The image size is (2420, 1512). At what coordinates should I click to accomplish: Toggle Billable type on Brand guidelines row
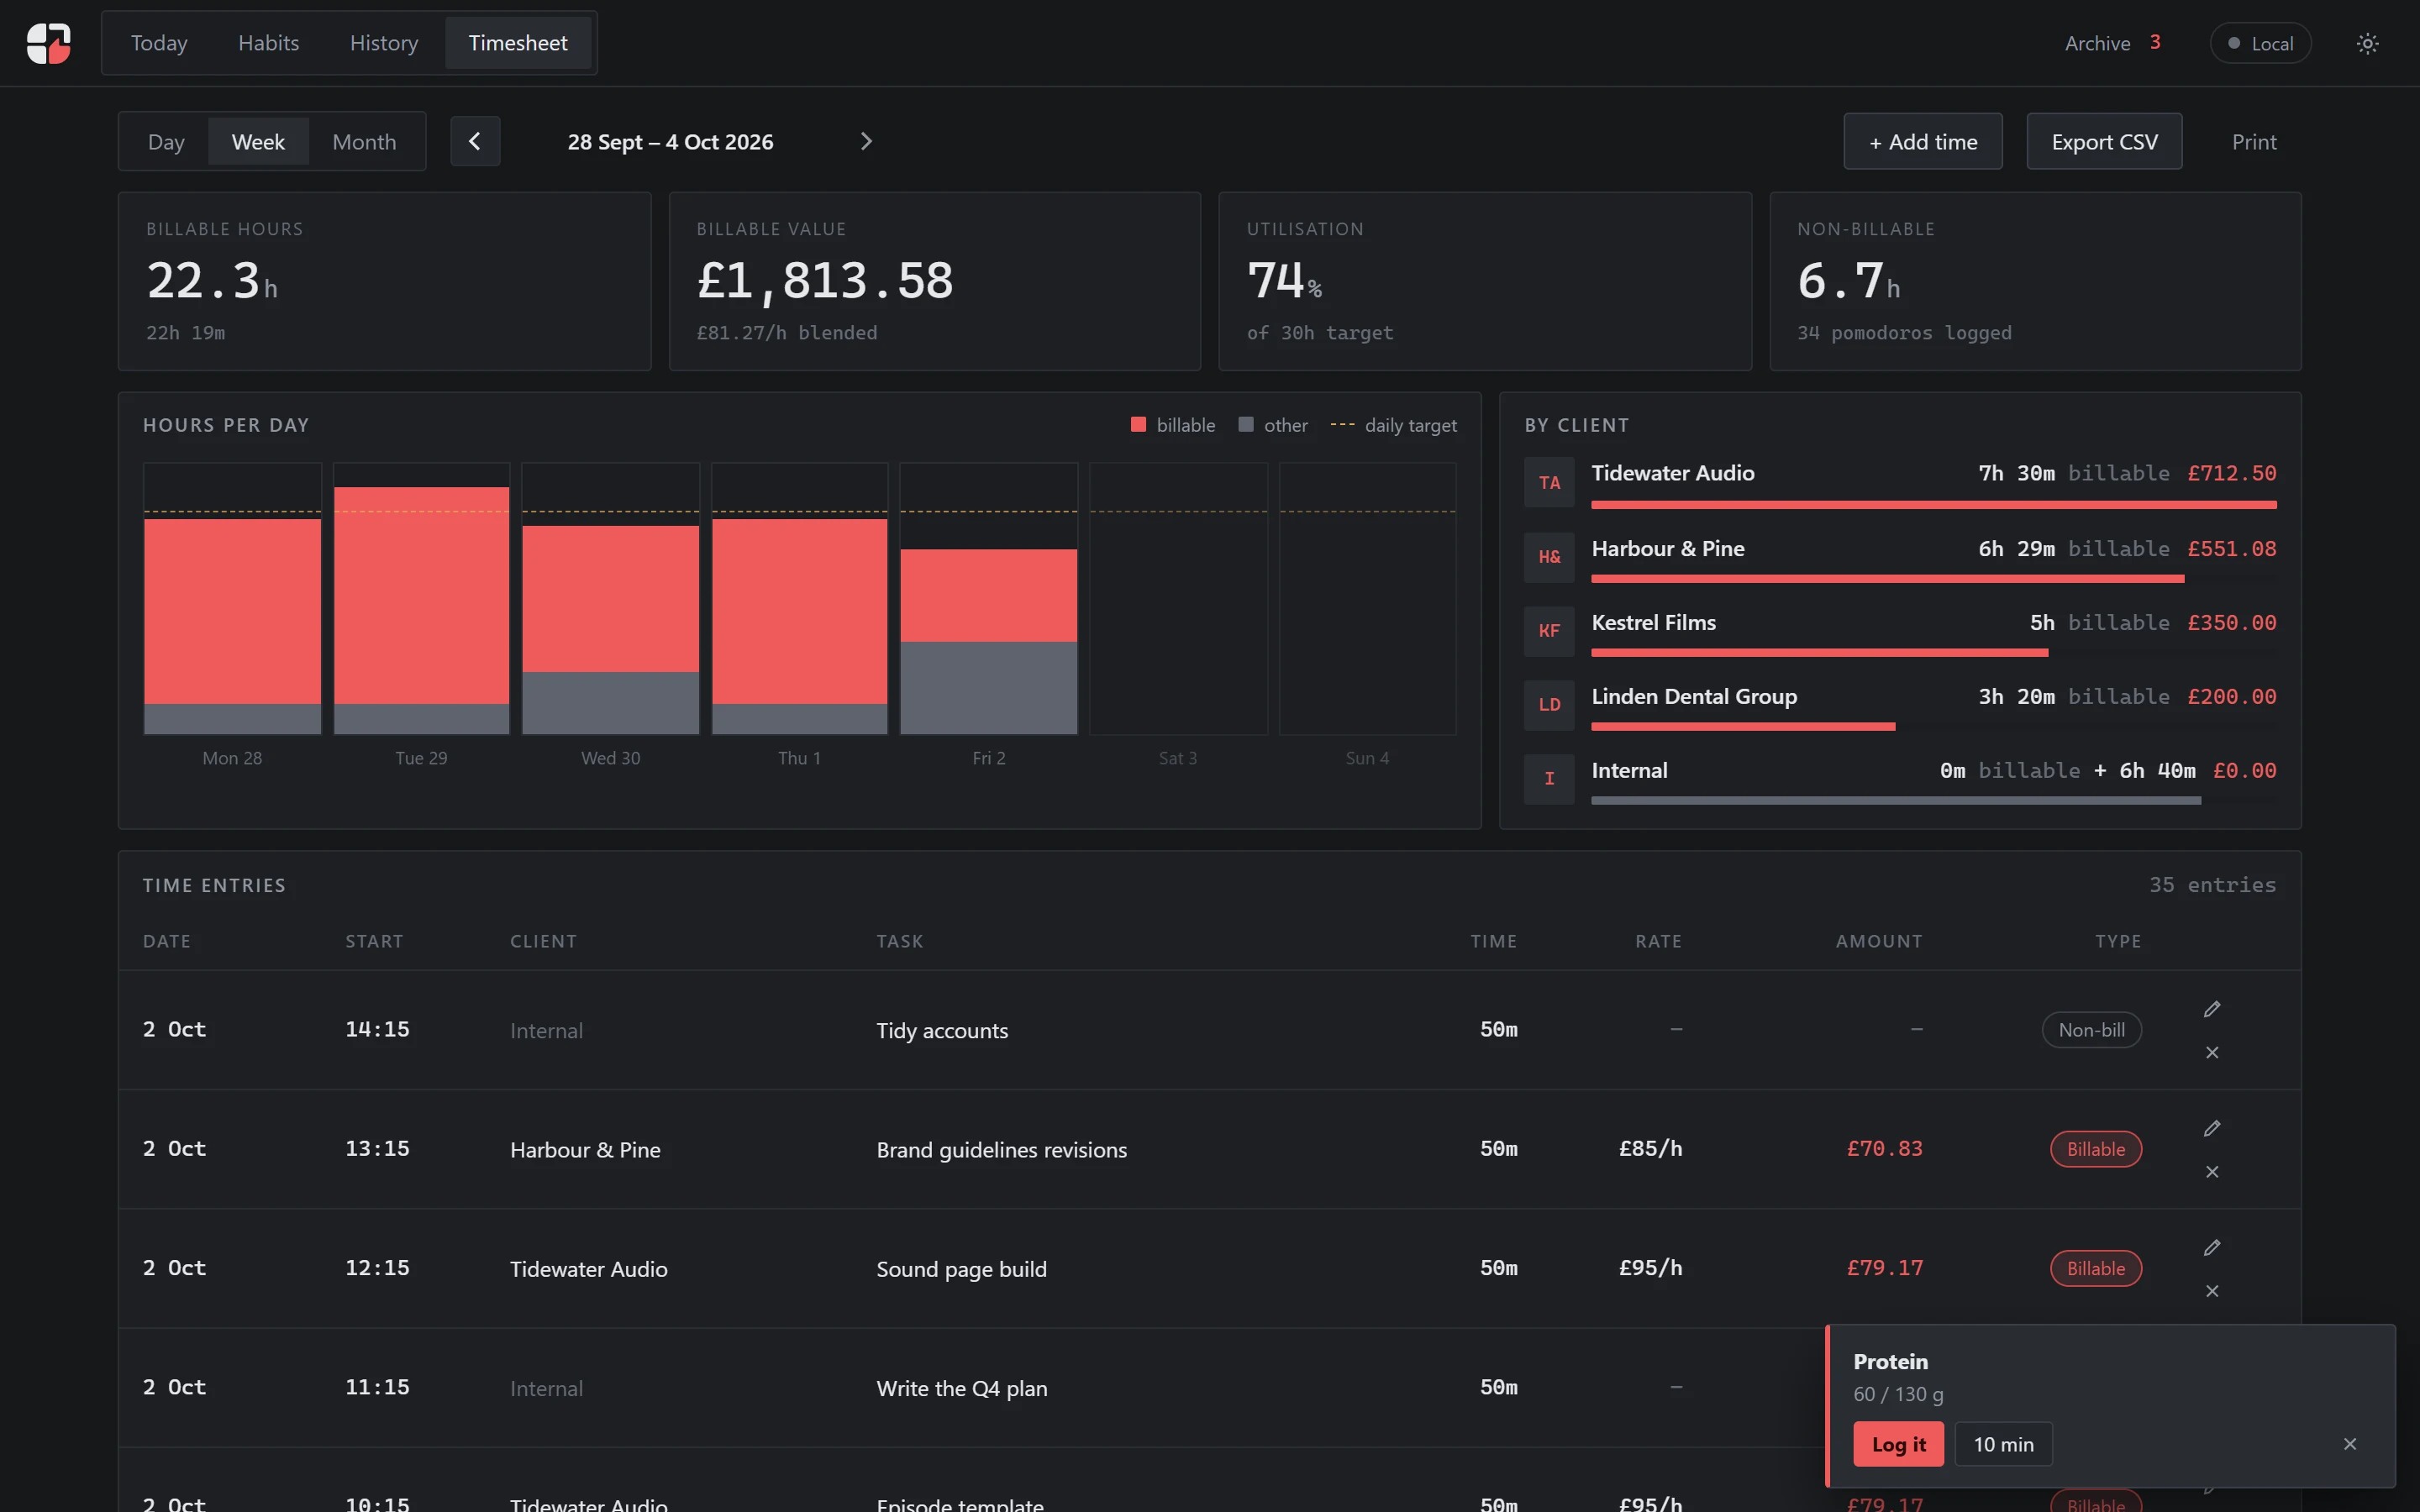2096,1149
